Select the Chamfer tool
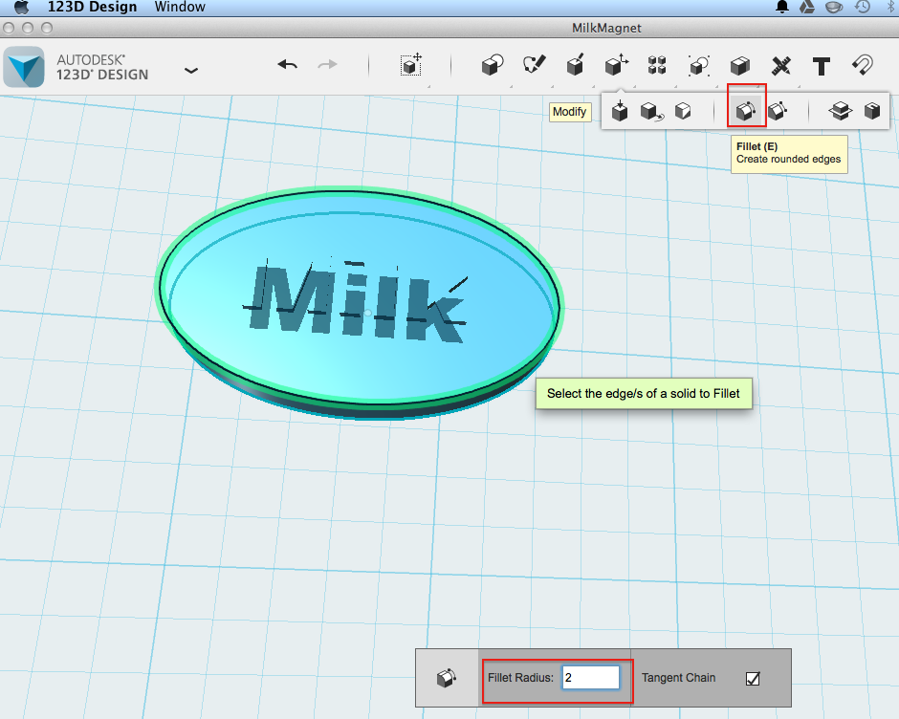The image size is (899, 719). (778, 111)
